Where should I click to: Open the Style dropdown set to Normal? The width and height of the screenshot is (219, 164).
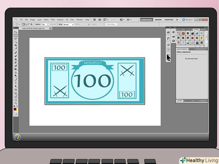(68, 24)
